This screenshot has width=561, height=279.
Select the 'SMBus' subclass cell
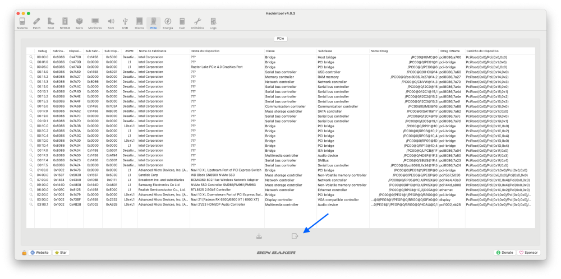[323, 160]
